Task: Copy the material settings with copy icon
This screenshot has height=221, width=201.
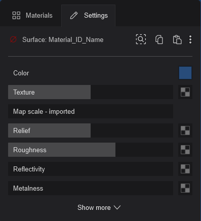Action: (x=159, y=39)
